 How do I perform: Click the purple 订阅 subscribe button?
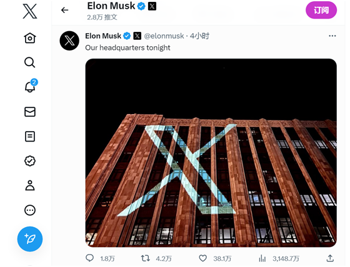[x=321, y=10]
